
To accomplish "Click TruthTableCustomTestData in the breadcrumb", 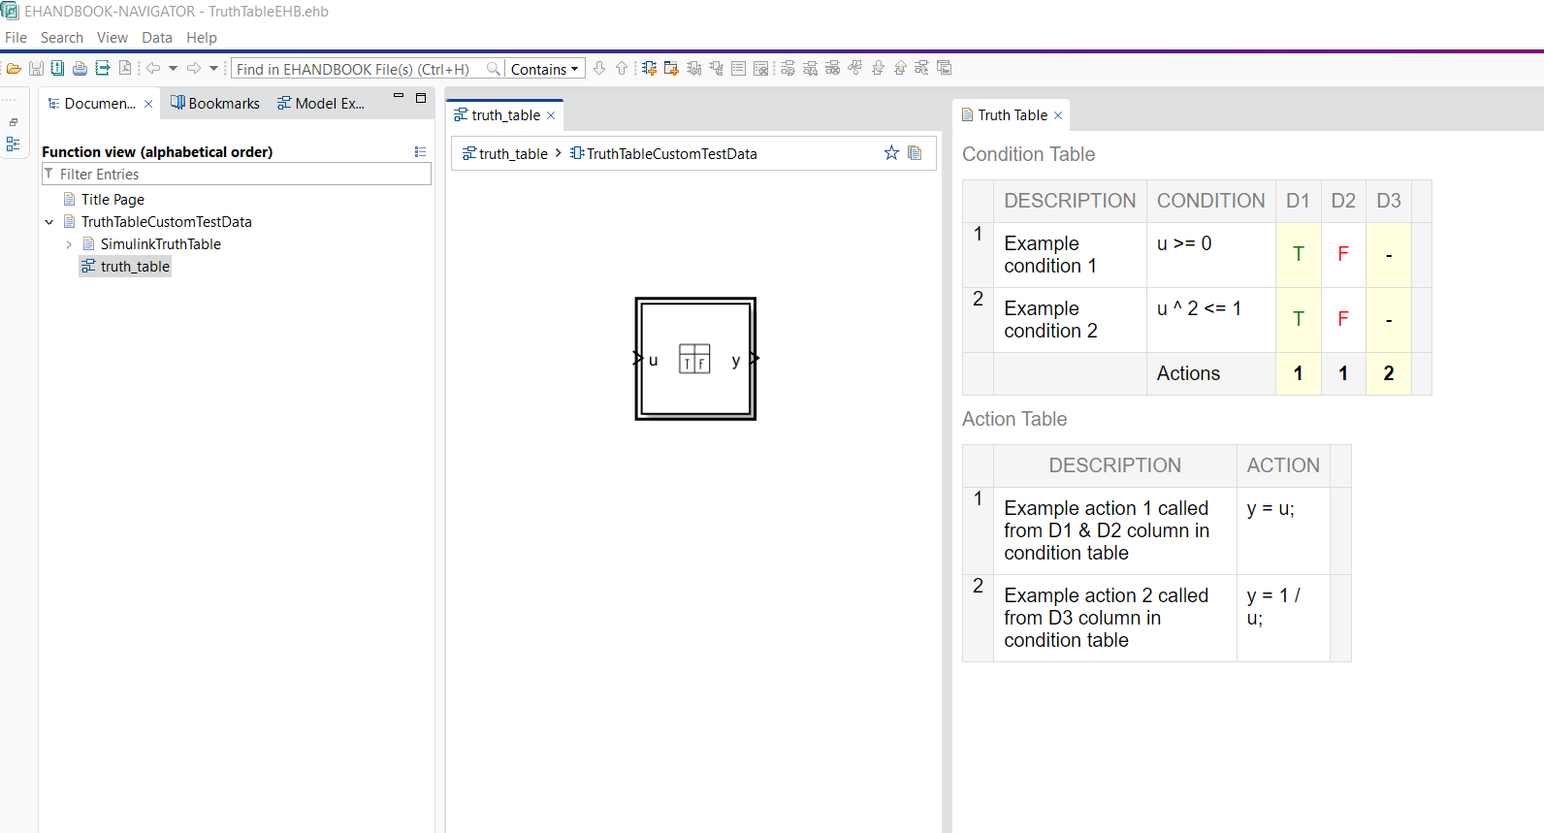I will (x=671, y=154).
